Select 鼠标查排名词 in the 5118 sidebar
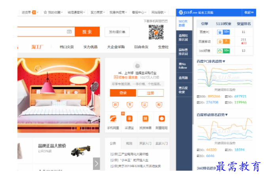The width and height of the screenshot is (264, 179). click(184, 52)
